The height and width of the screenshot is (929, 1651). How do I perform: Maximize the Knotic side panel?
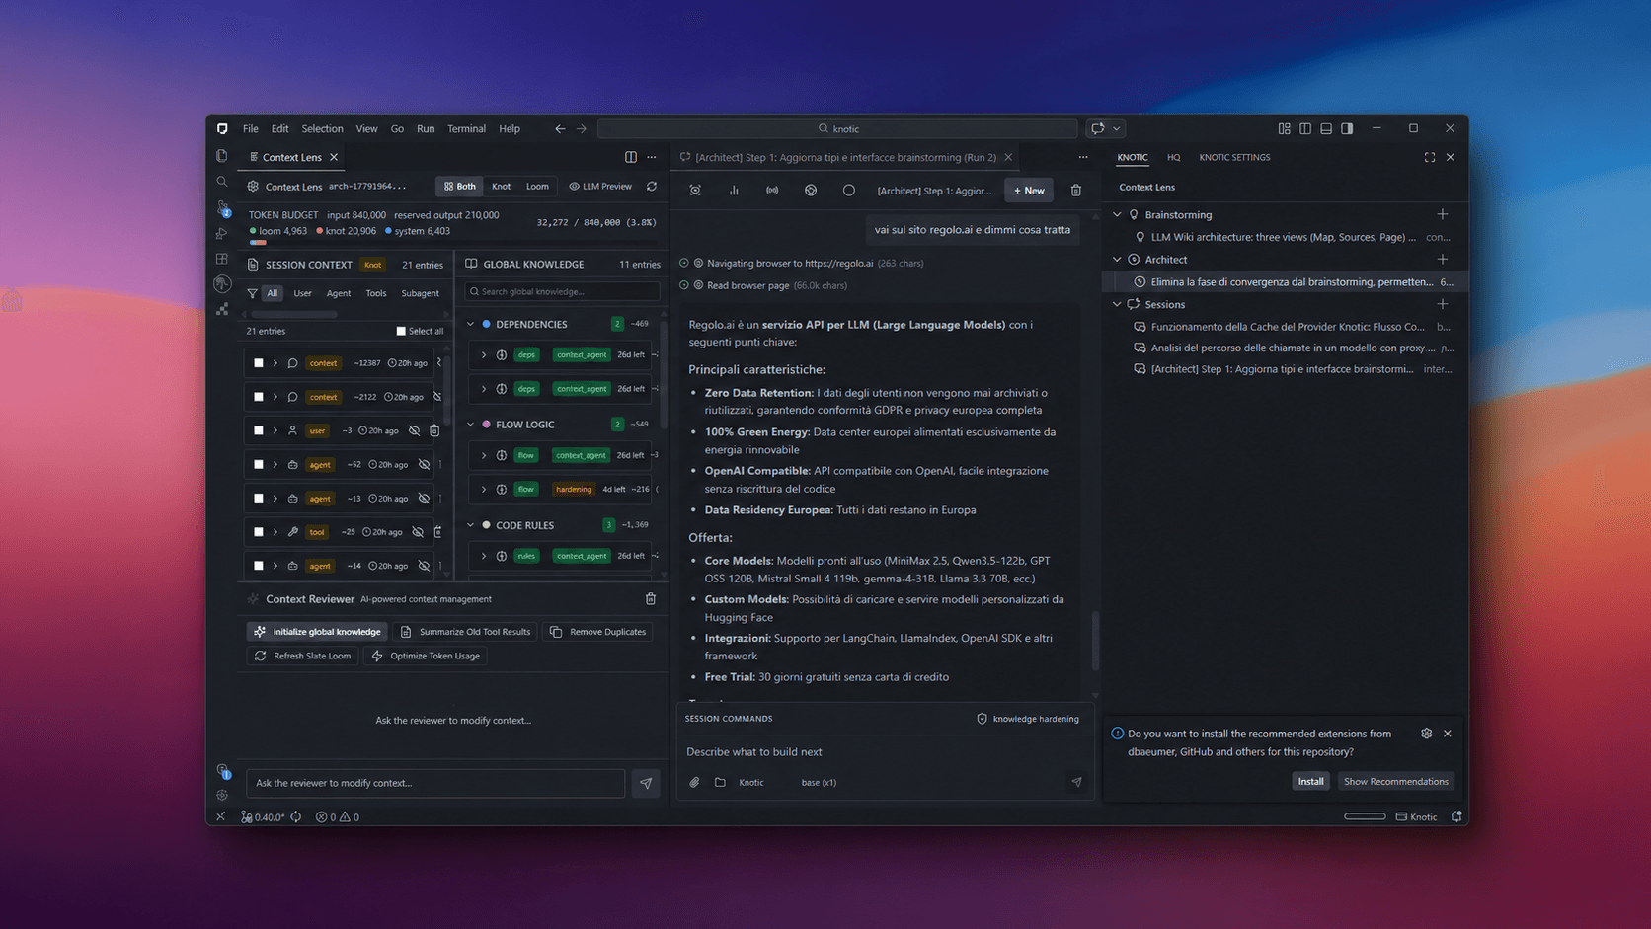[1429, 157]
